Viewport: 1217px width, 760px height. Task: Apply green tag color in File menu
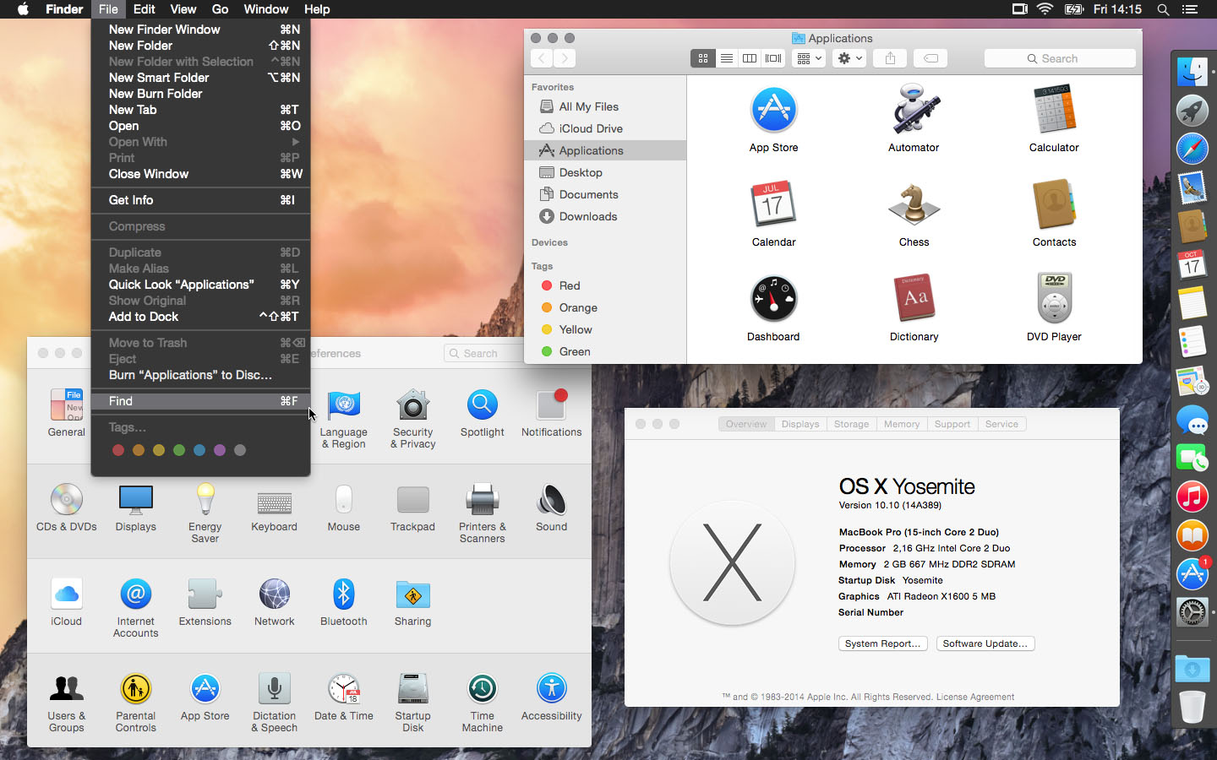(x=179, y=450)
